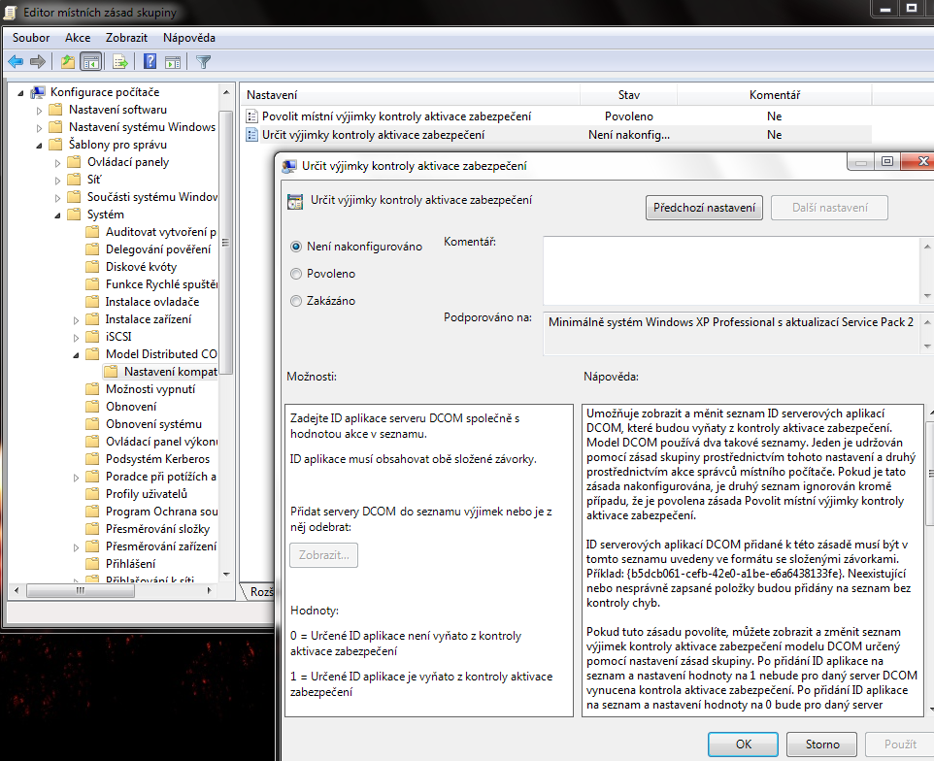Screen dimensions: 934x761
Task: Select the Diskové kvóty folder
Action: [141, 267]
